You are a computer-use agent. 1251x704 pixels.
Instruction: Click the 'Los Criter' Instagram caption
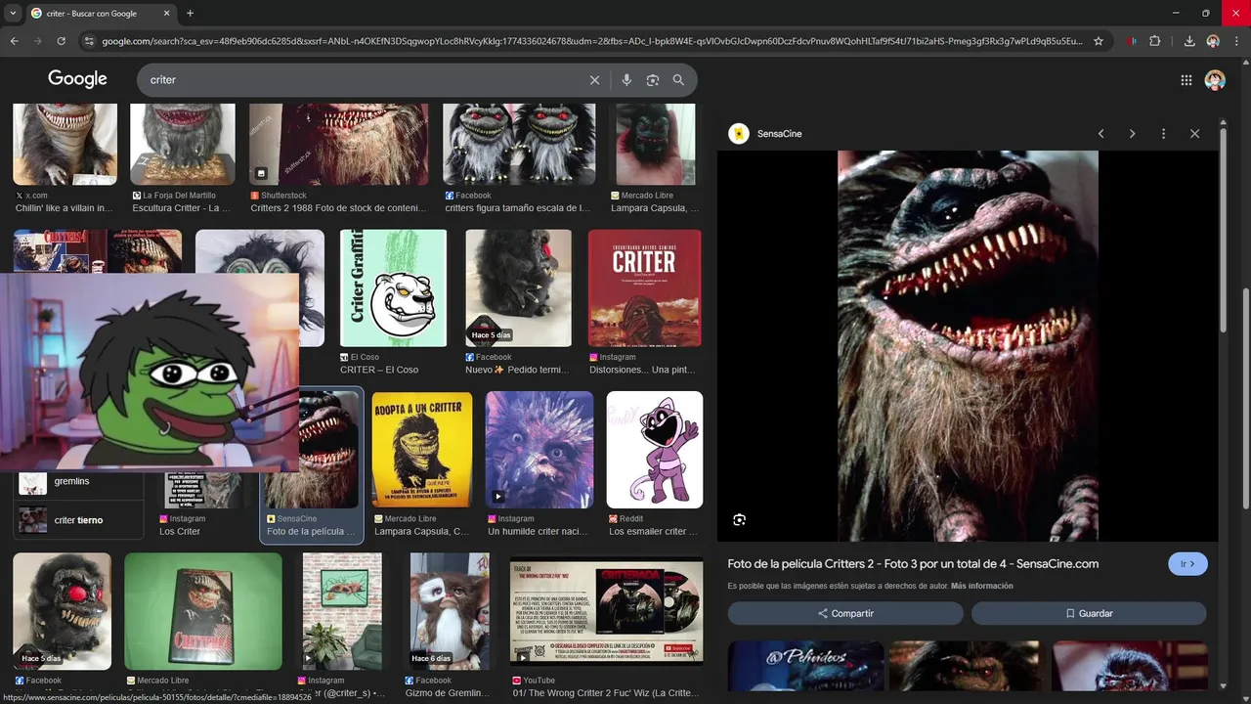(180, 532)
